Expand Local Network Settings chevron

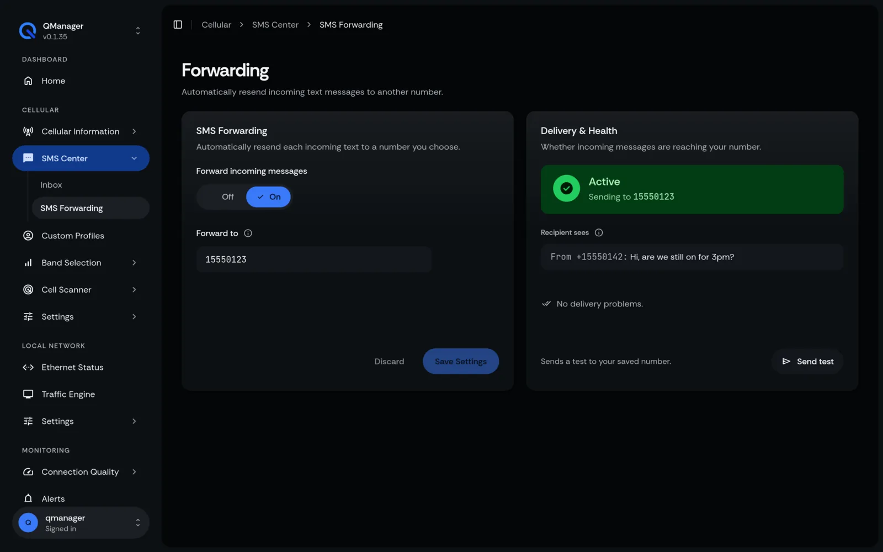(134, 421)
